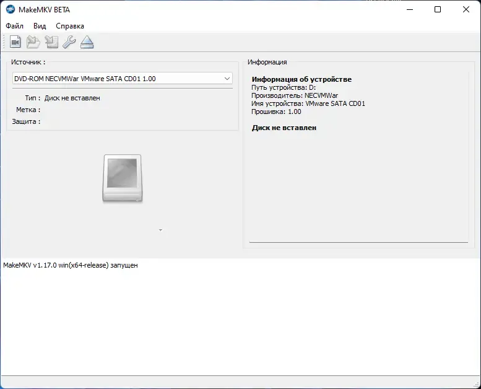Click the 'Тип :' label
This screenshot has height=389, width=481.
(x=33, y=98)
